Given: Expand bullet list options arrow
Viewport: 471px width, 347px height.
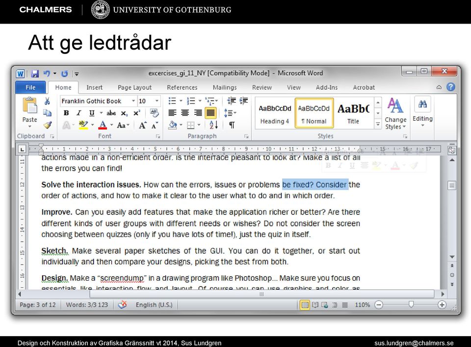Looking at the screenshot, I should tap(181, 101).
